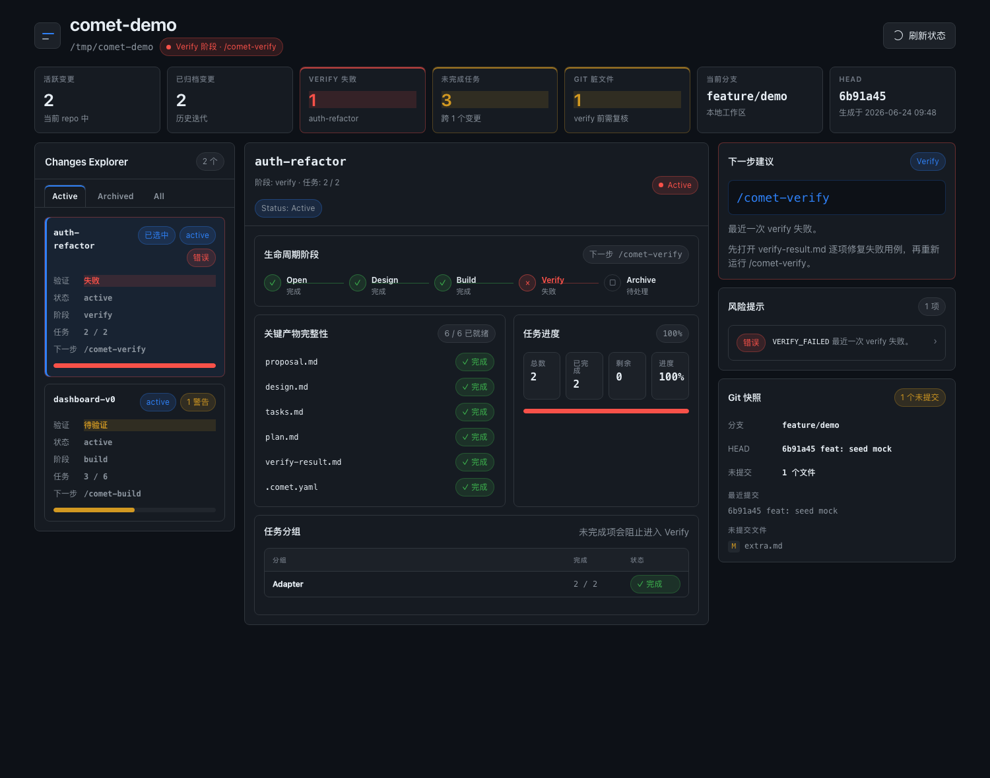Click the 1 warning badge on dashboard-v0
Image resolution: width=990 pixels, height=778 pixels.
click(197, 402)
